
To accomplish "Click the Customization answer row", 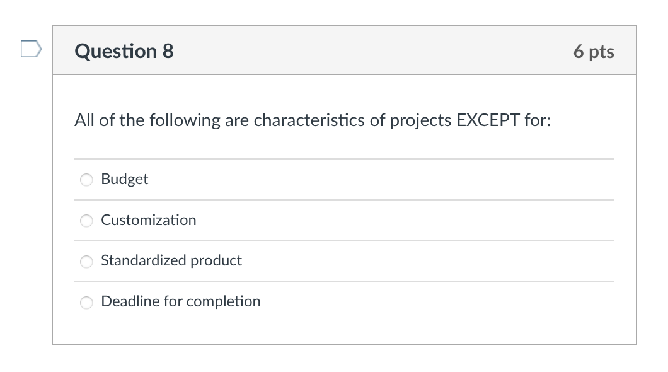I will [x=149, y=220].
